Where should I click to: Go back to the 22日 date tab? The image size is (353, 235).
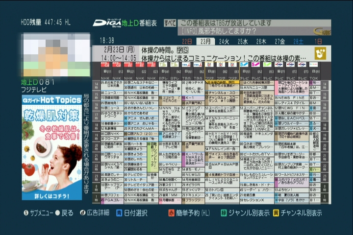(187, 42)
